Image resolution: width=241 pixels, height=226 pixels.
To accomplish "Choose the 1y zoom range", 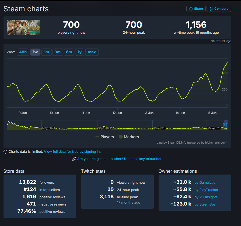I will (x=80, y=52).
